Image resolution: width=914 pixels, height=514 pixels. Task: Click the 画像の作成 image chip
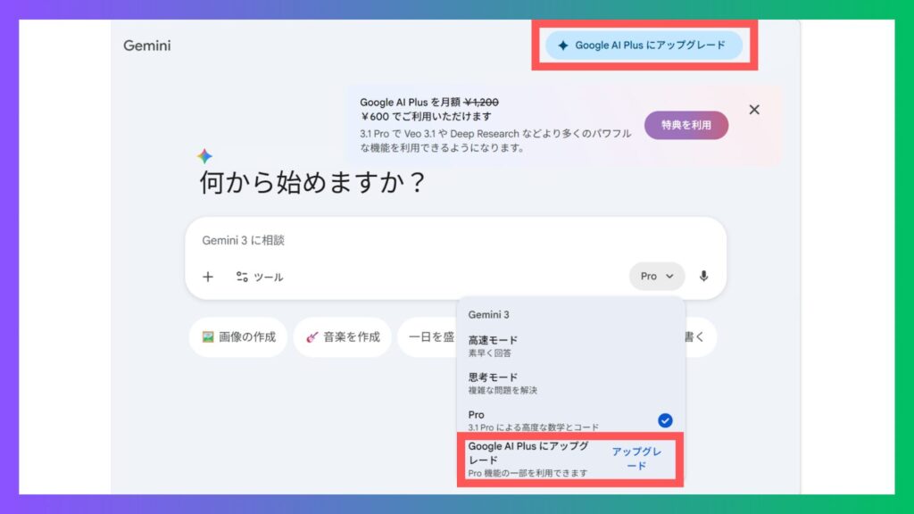[x=238, y=337]
